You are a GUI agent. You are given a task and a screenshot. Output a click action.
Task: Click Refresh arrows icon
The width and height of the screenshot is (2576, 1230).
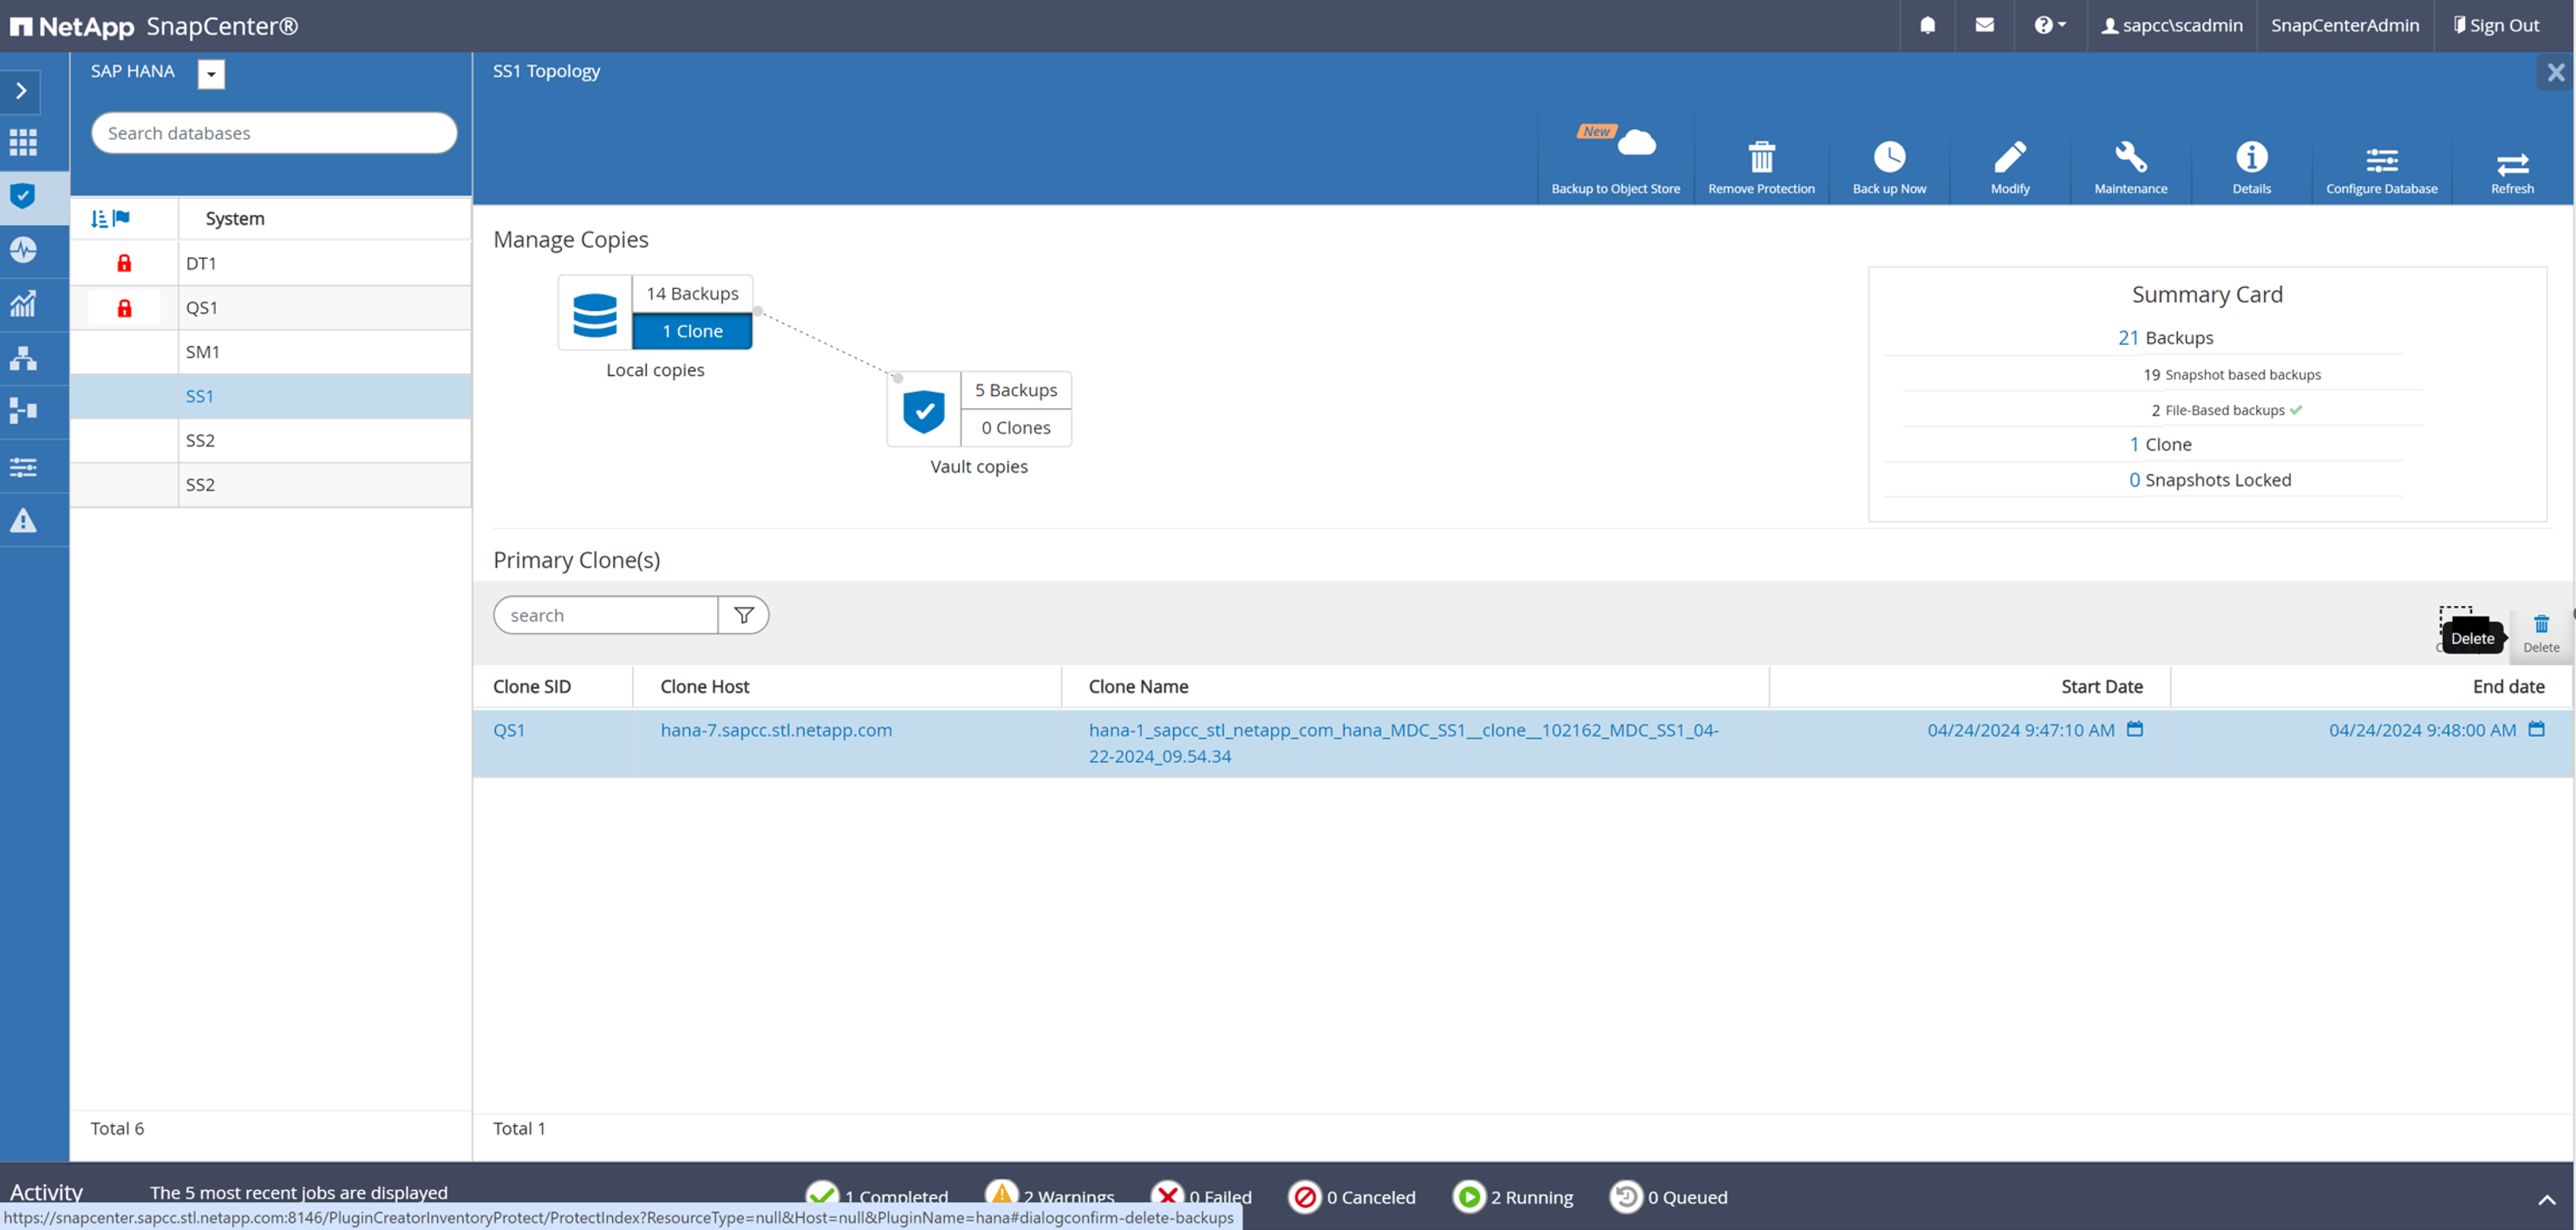pyautogui.click(x=2511, y=163)
